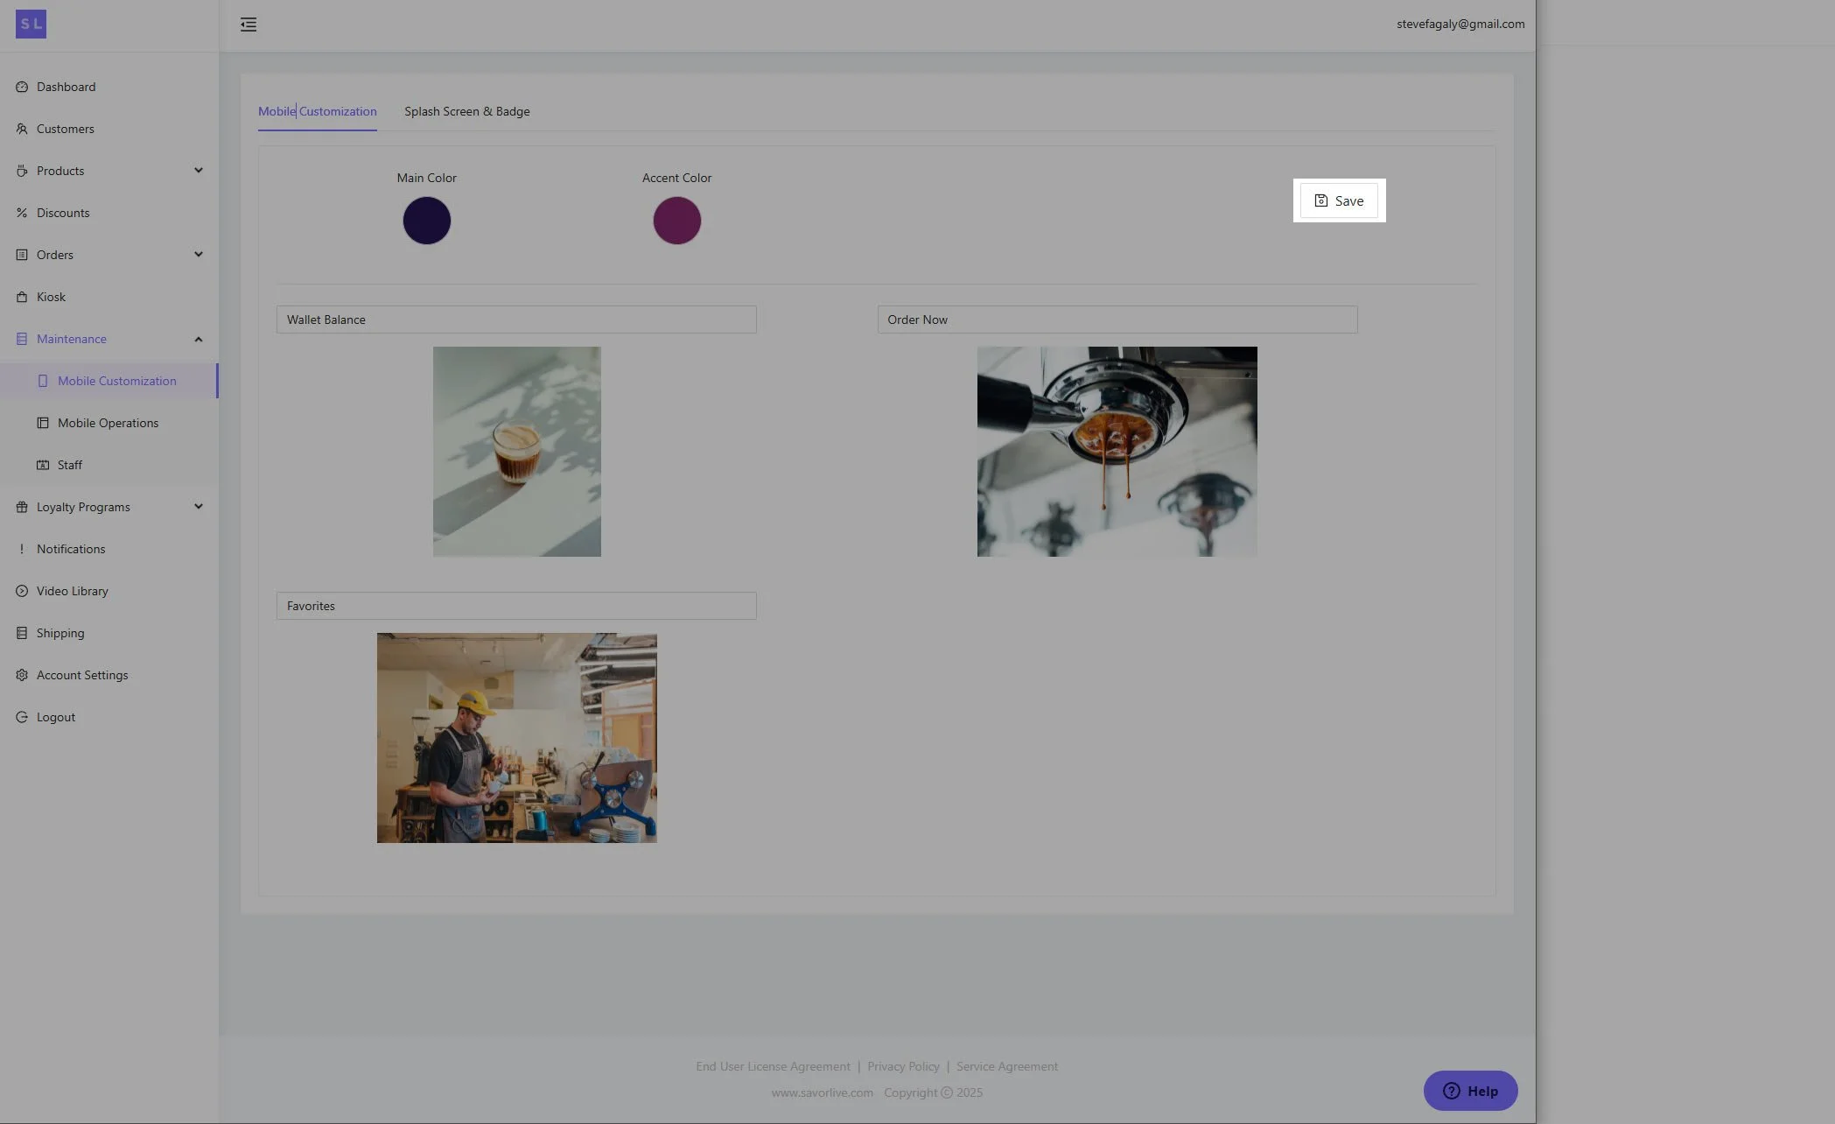Open the Privacy Policy link
The height and width of the screenshot is (1124, 1835).
tap(903, 1066)
